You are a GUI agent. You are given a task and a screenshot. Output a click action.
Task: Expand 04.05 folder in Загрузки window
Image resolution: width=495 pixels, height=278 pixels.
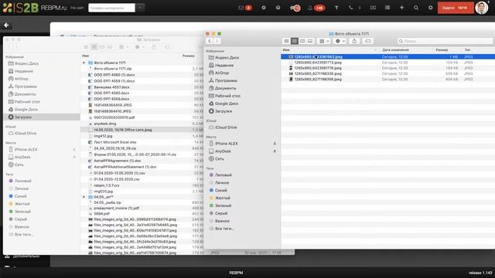tap(84, 197)
